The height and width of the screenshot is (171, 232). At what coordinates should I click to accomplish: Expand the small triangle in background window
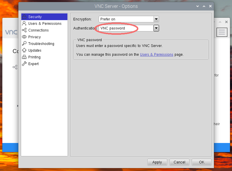[x=18, y=106]
